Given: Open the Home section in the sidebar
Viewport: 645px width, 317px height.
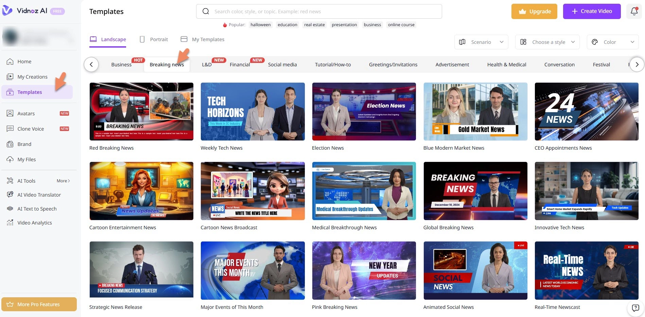Looking at the screenshot, I should pos(24,62).
